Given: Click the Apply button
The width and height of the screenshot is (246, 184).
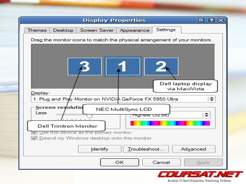Looking at the screenshot, I should tap(203, 163).
